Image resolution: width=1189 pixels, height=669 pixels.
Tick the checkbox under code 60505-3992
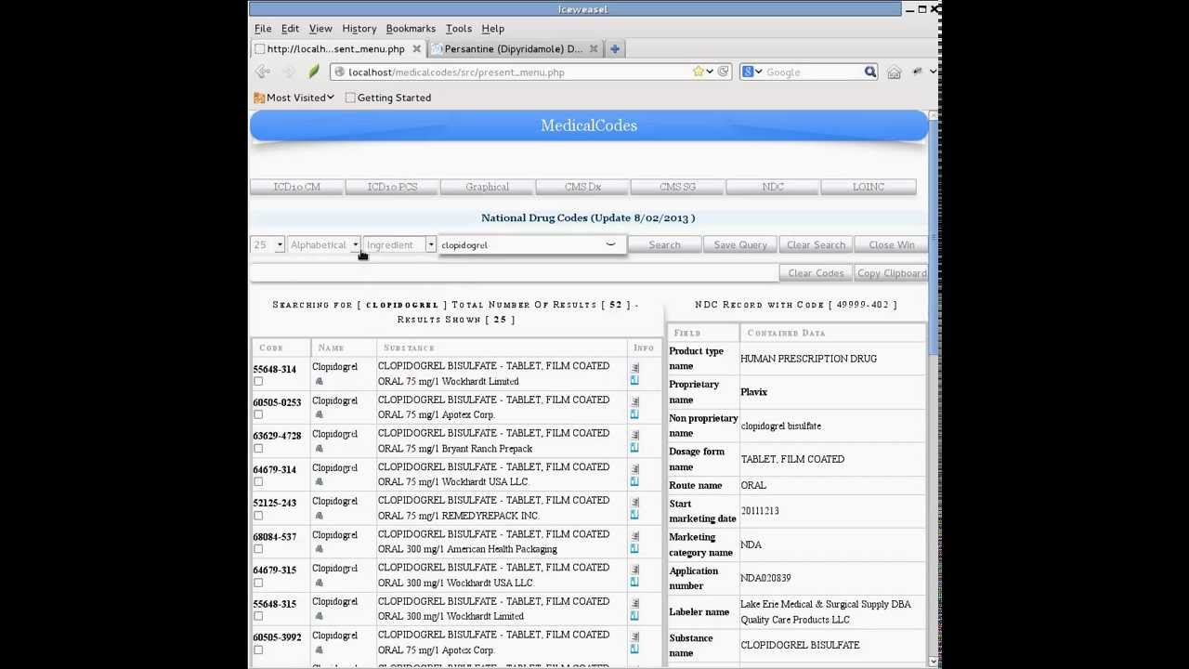point(258,649)
